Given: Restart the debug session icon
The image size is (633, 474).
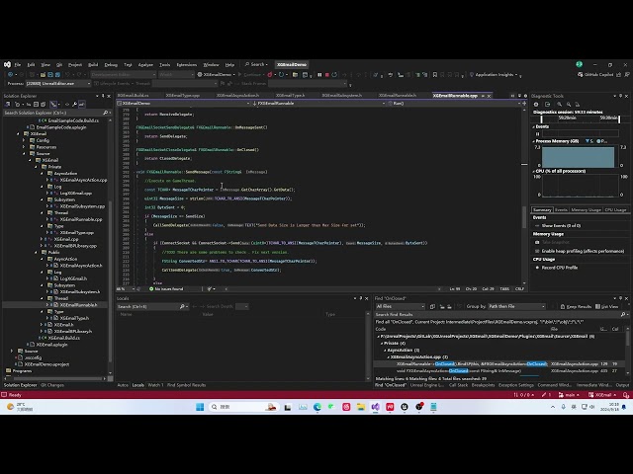Looking at the screenshot, I should click(x=334, y=75).
